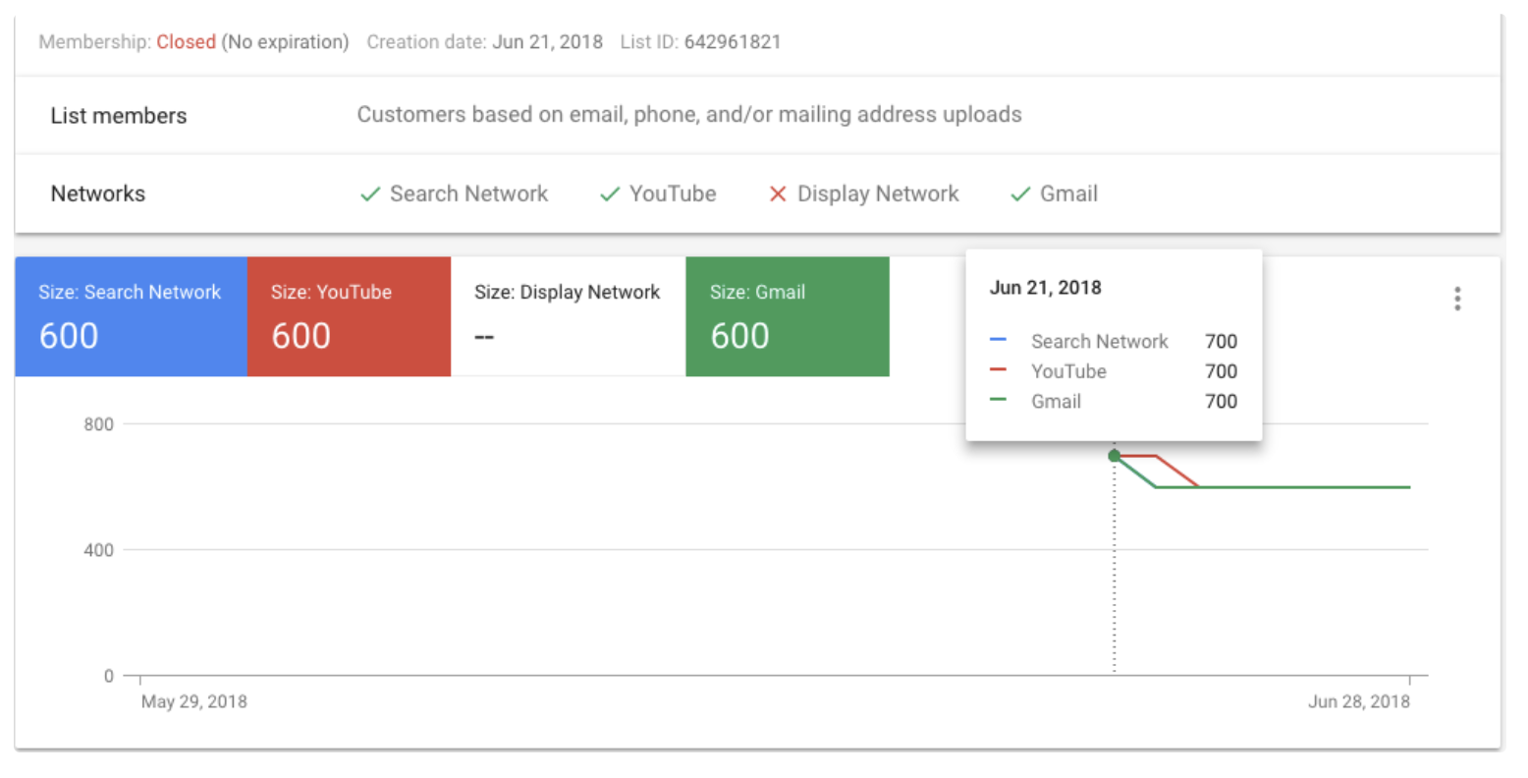Click the Jun 28, 2018 axis label
The image size is (1528, 778).
click(x=1358, y=701)
